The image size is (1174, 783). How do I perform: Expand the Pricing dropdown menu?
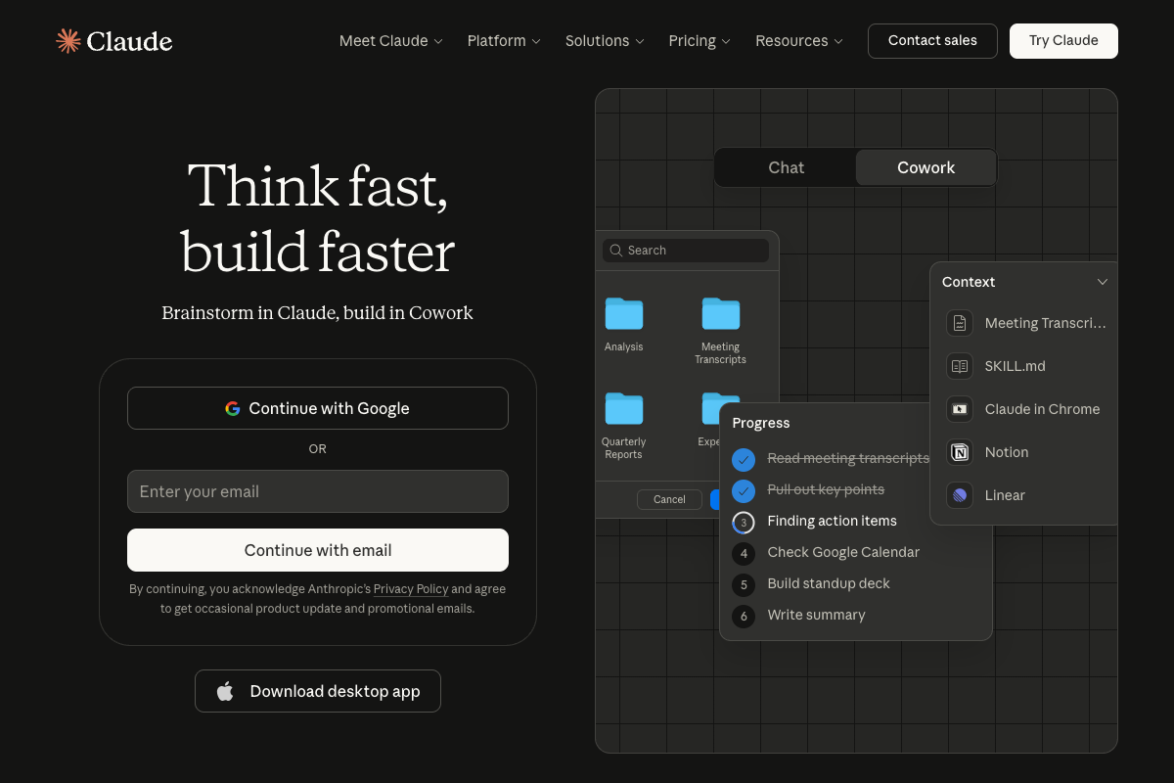pyautogui.click(x=700, y=41)
